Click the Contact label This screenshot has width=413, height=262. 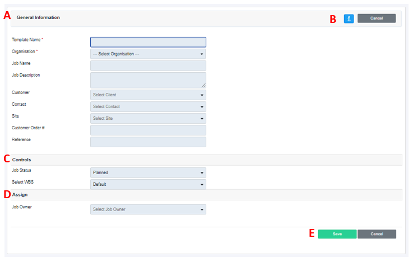(18, 104)
